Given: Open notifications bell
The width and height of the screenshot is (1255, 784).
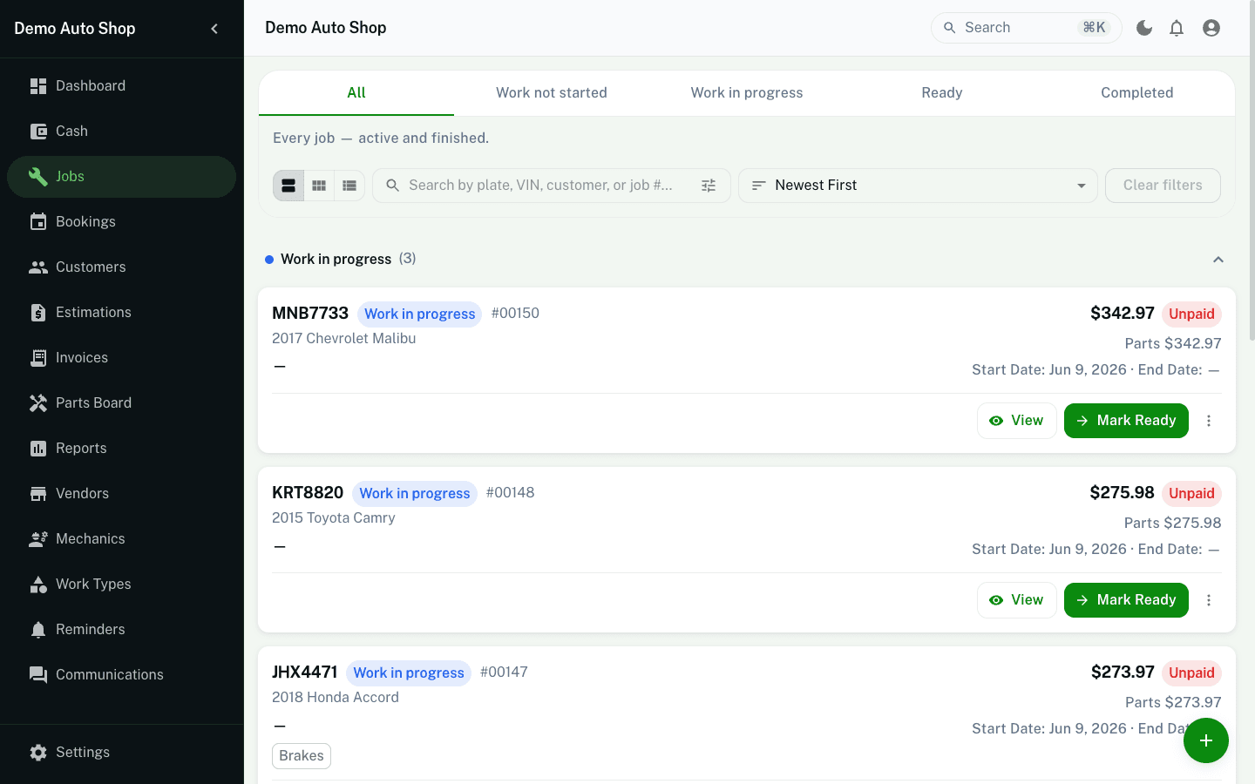Looking at the screenshot, I should [1177, 28].
